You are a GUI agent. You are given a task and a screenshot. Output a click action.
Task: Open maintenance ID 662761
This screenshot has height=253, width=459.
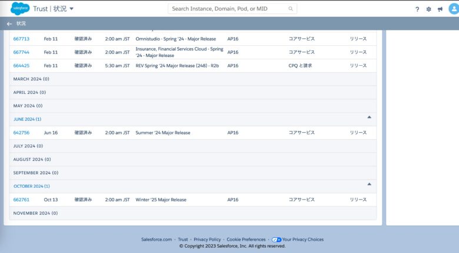tap(21, 200)
